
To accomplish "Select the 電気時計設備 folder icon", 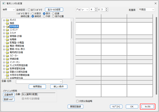I will tap(7, 52).
